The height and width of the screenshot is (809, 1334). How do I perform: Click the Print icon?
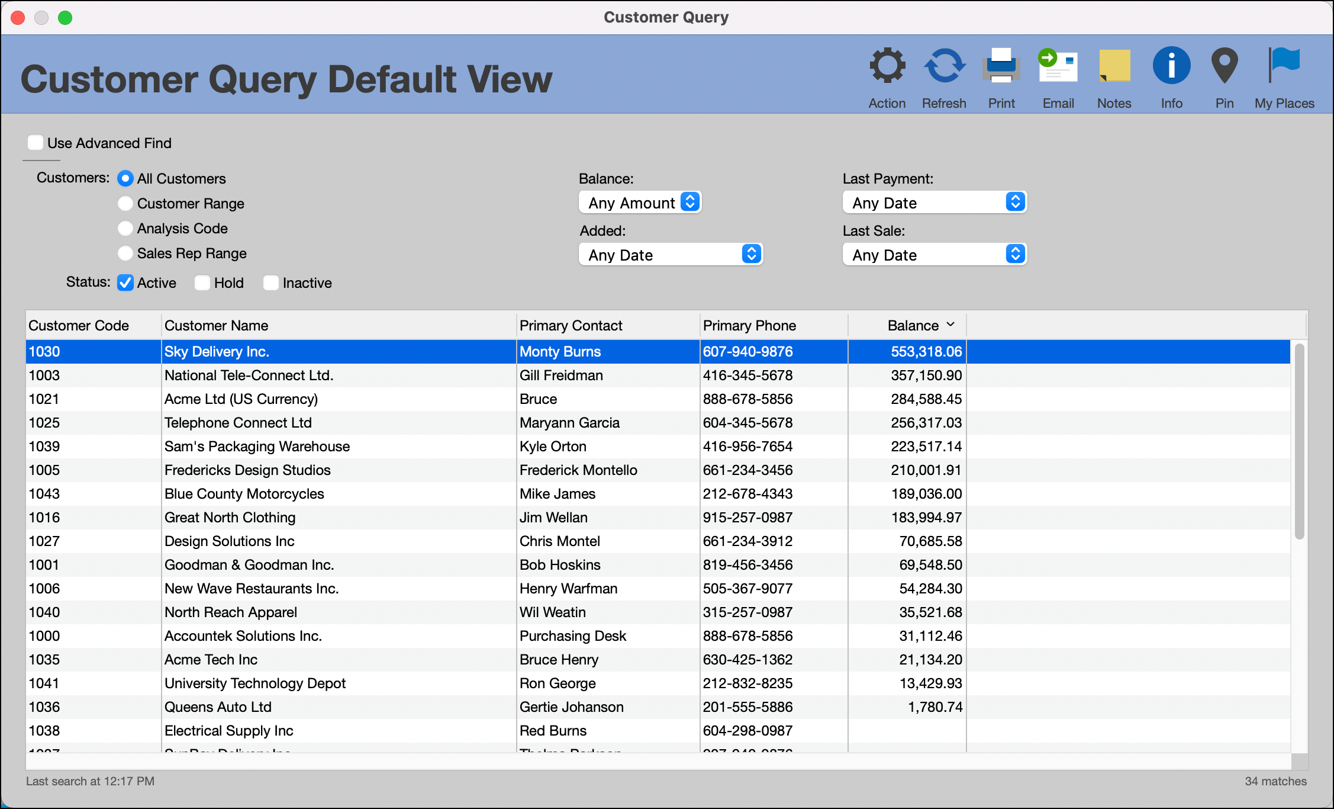point(1001,66)
